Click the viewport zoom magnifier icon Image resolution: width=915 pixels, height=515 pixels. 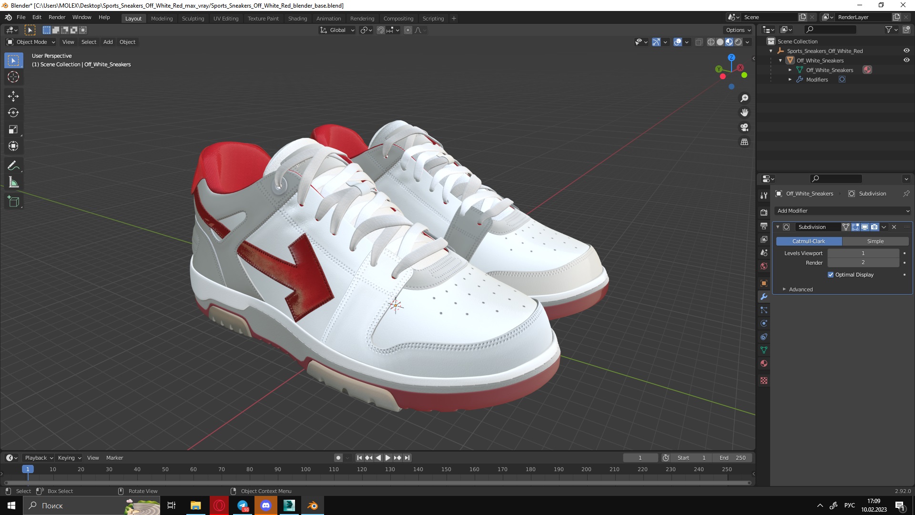coord(744,98)
